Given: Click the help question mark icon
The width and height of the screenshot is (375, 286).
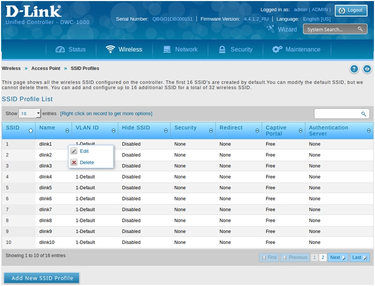Looking at the screenshot, I should coord(354,69).
